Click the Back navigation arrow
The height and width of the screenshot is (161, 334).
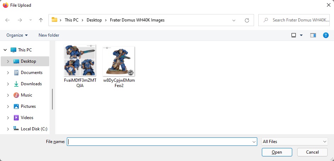[x=7, y=20]
